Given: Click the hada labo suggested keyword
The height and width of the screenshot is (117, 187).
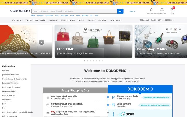Looking at the screenshot, I should click(x=64, y=15).
